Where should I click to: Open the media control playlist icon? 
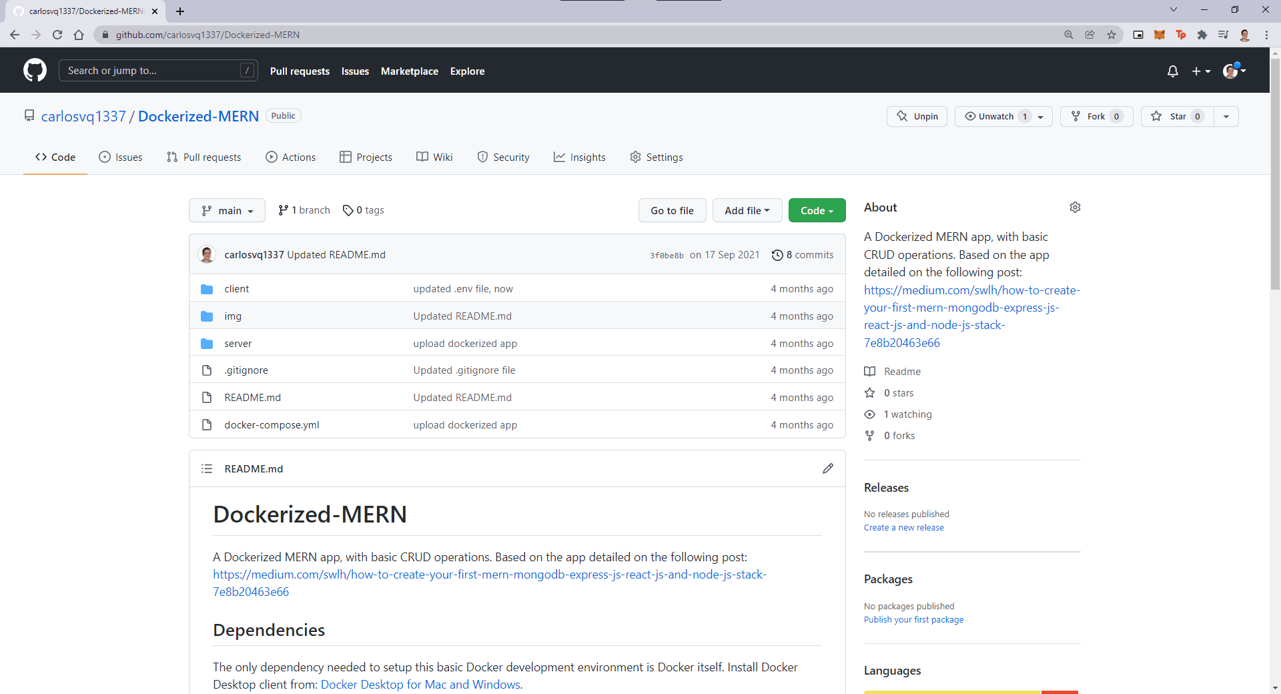(1224, 35)
